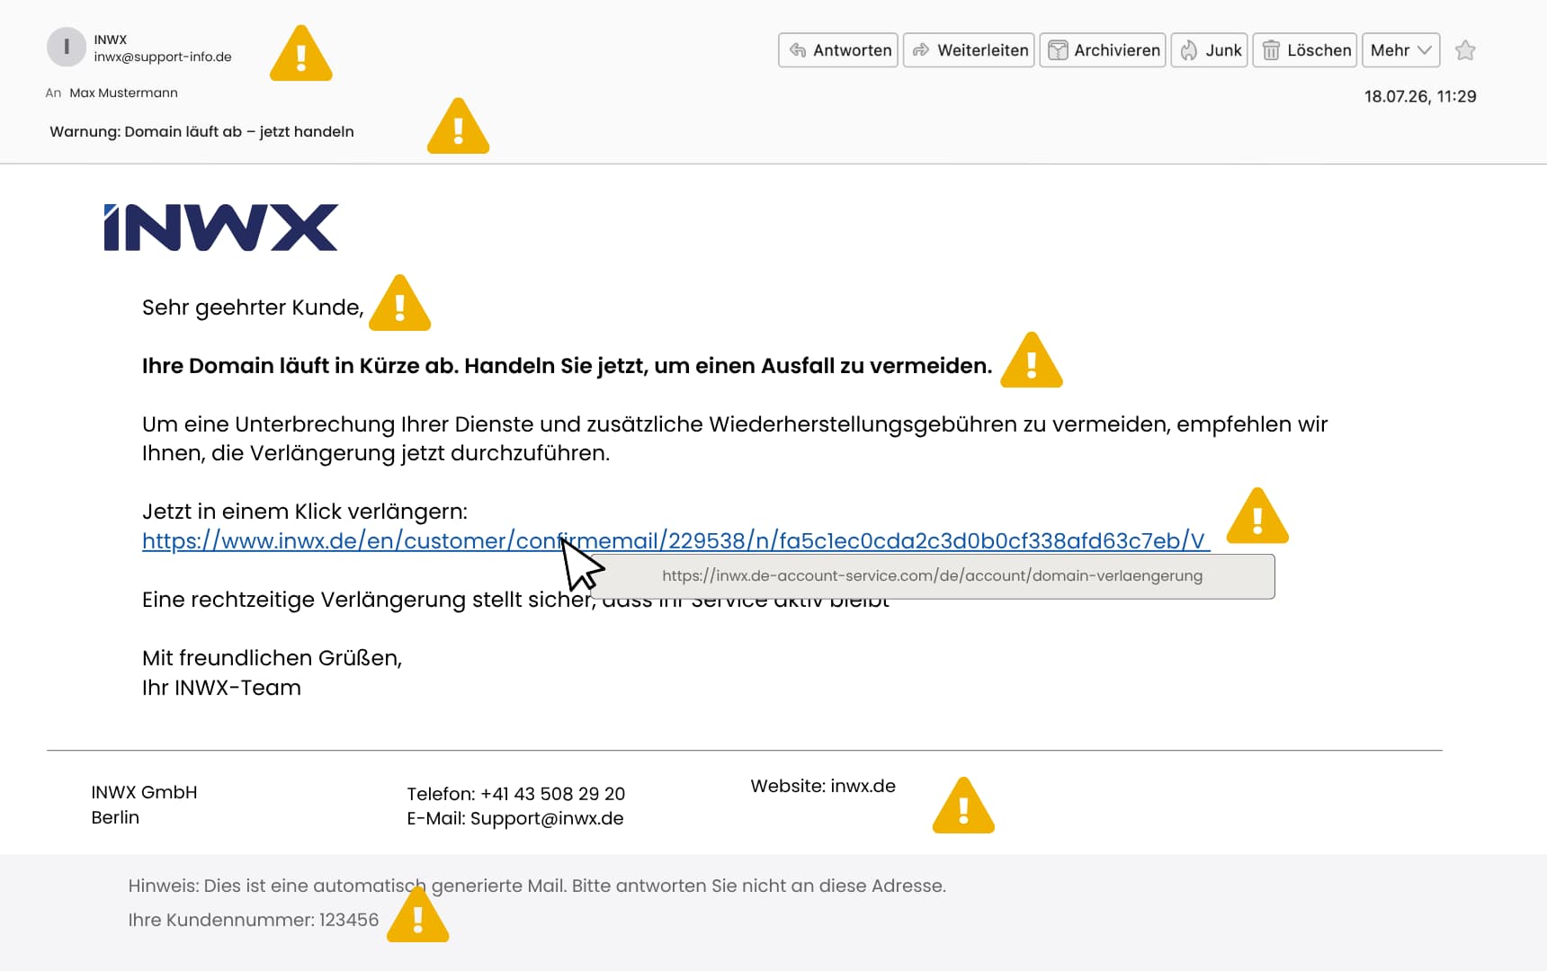Click "Ihre Kundennummer: 123456" text
Image resolution: width=1547 pixels, height=971 pixels.
(254, 920)
